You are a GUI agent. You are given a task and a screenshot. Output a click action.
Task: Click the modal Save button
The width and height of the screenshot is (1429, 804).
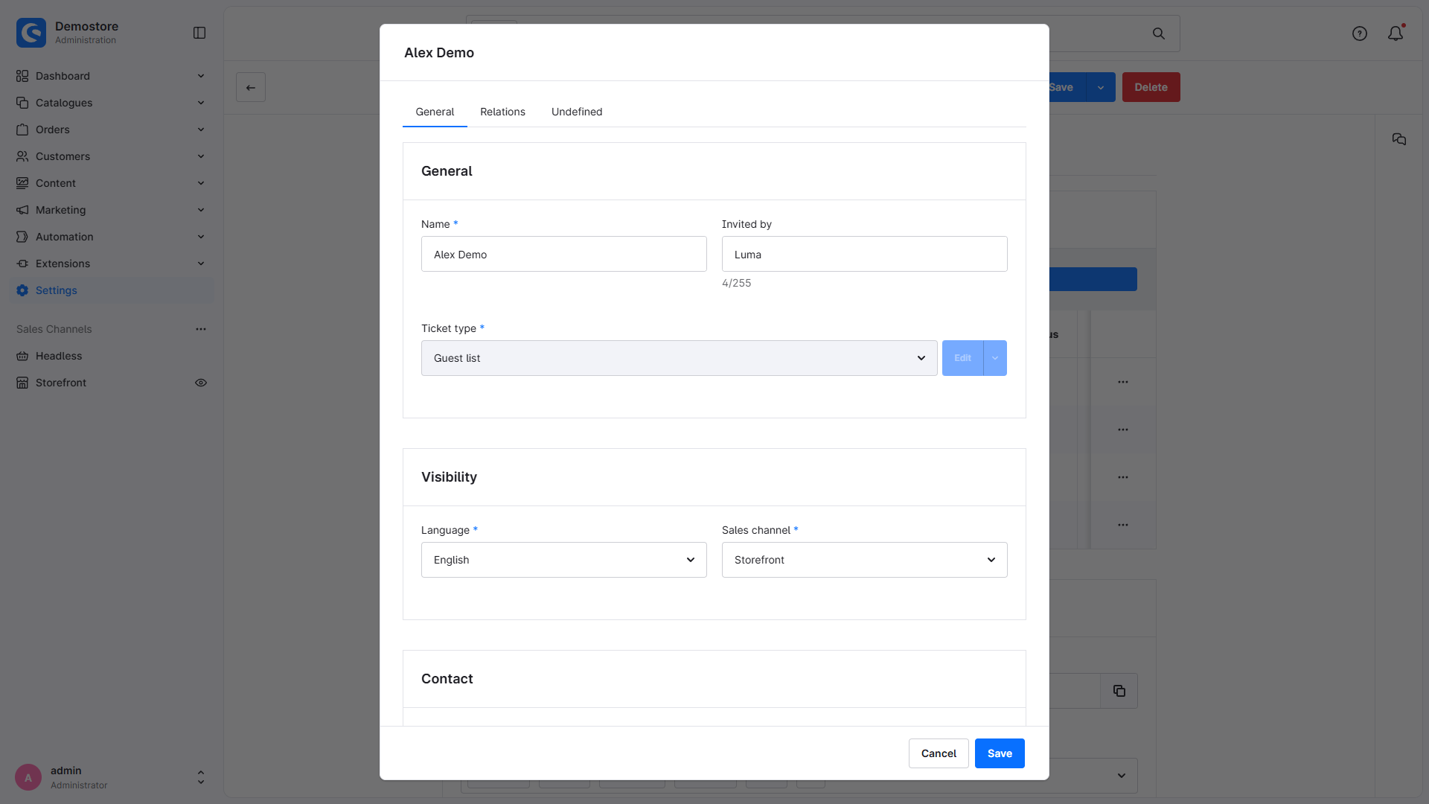(x=1000, y=753)
